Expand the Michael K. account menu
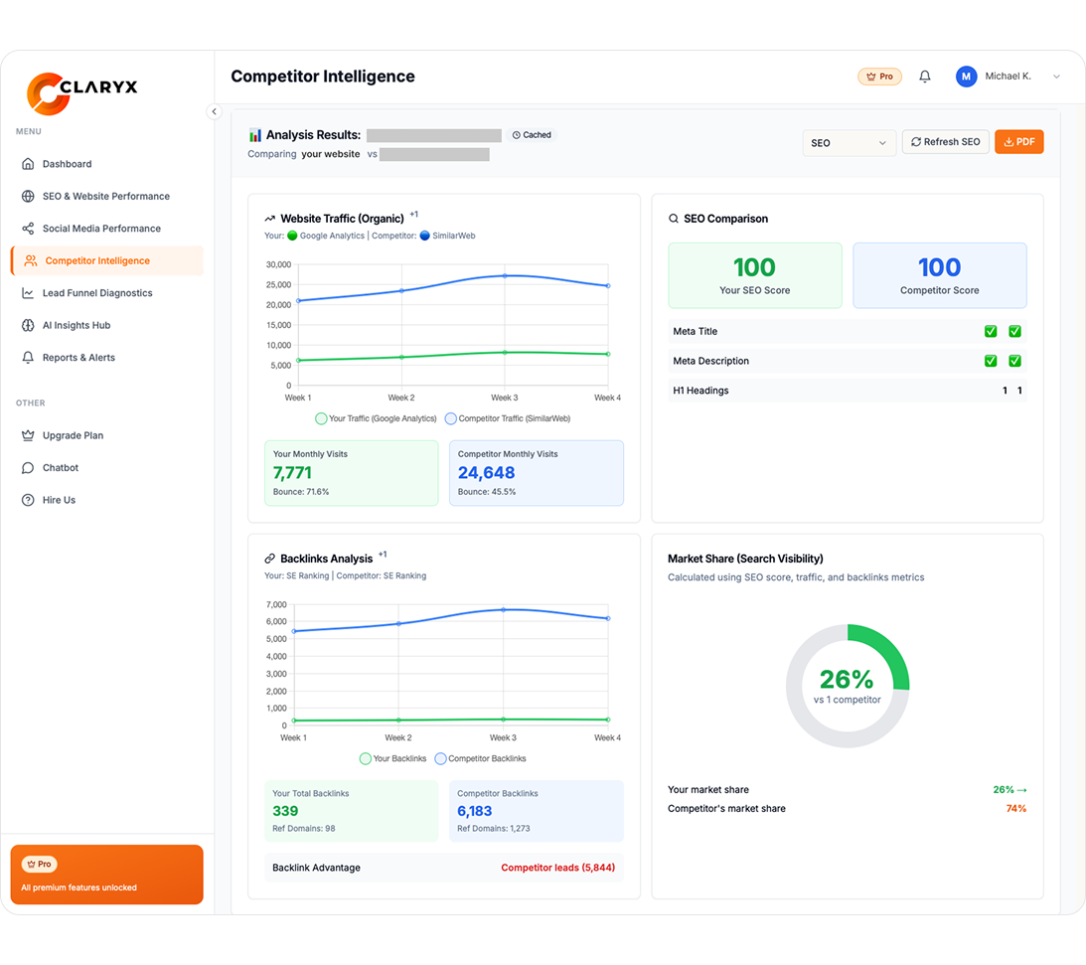 [x=1008, y=76]
